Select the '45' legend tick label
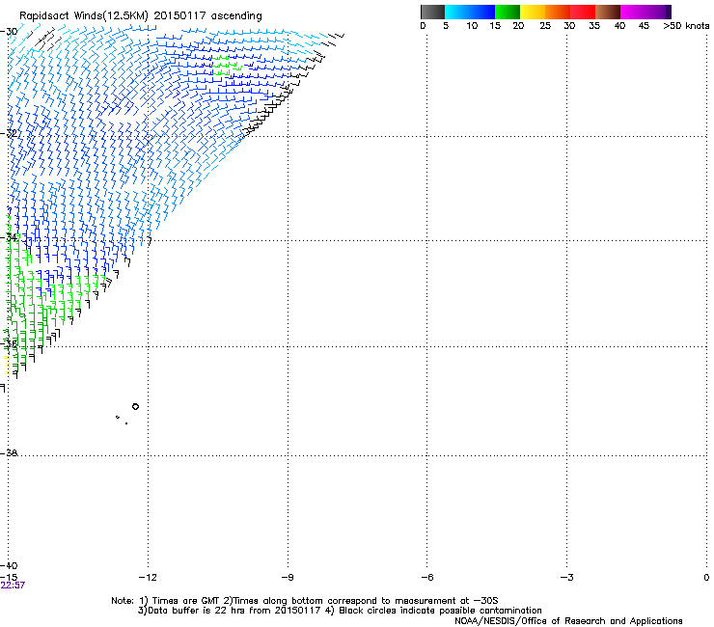Screen dimensions: 714x627 644,26
